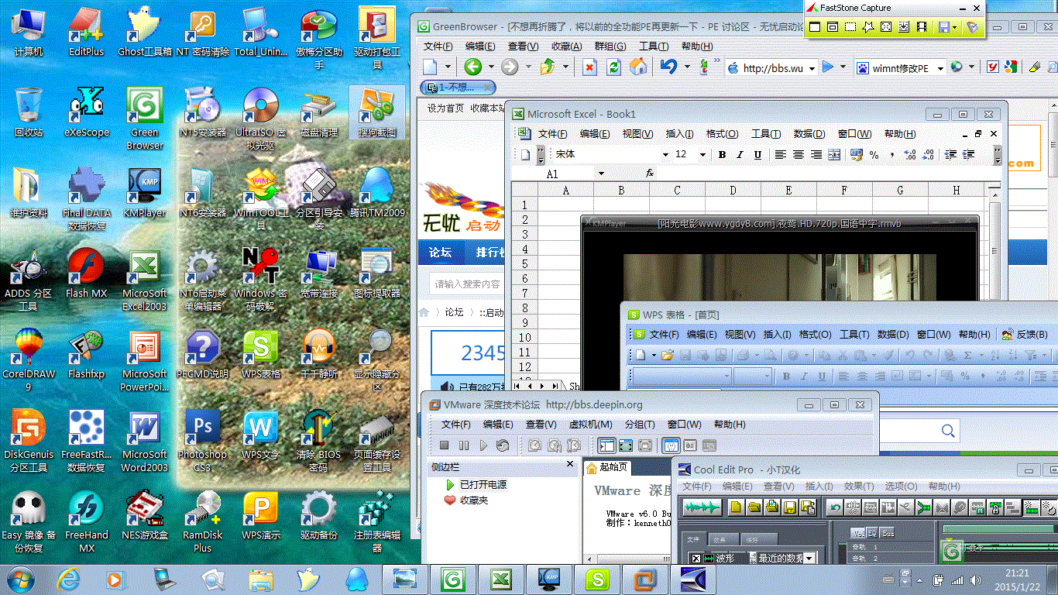
Task: Open the 数据(D) menu in Microsoft Excel
Action: 809,134
